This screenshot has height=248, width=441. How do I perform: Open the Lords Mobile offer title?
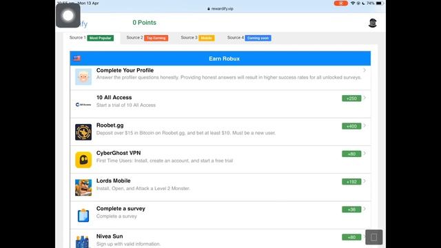(113, 180)
